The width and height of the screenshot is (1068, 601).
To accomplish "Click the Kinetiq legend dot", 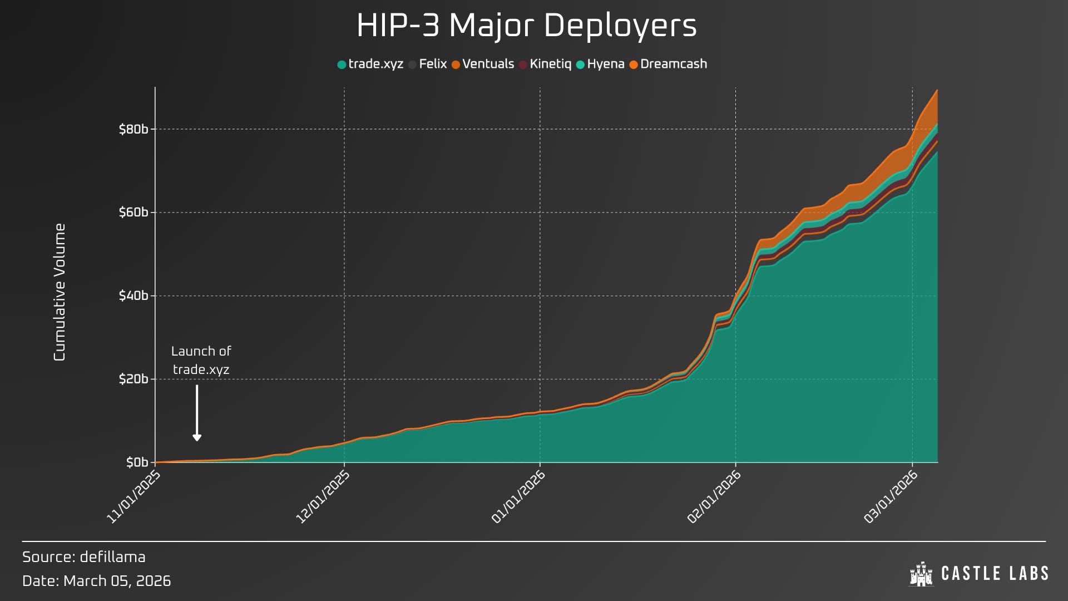I will pos(523,65).
